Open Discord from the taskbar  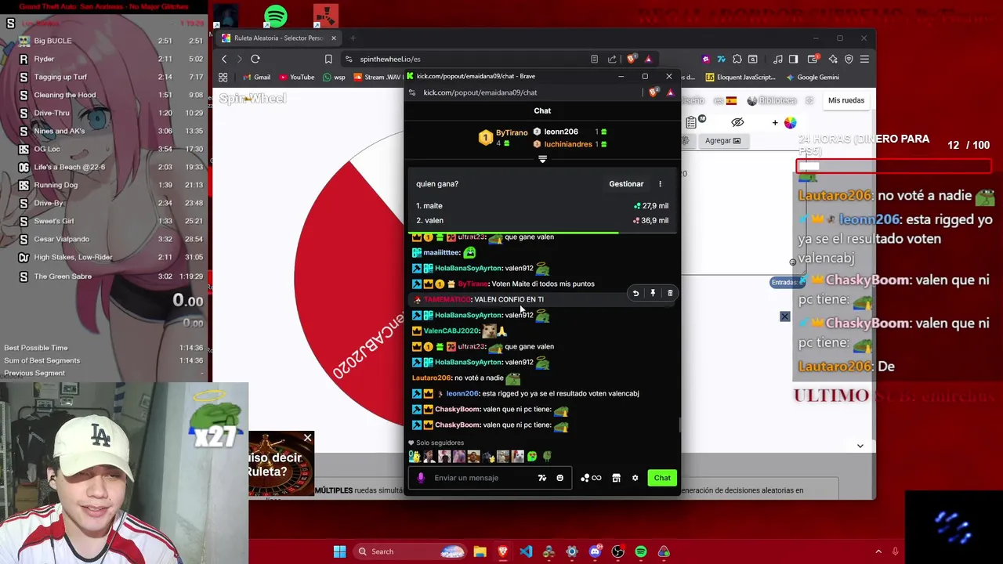[595, 551]
